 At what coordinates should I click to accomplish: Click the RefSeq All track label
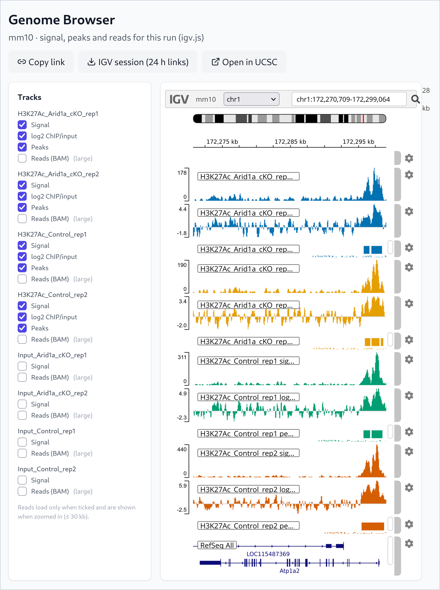coord(217,545)
